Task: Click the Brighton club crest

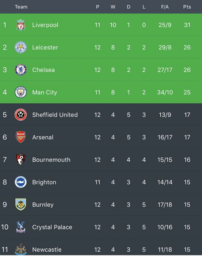Action: [x=21, y=182]
